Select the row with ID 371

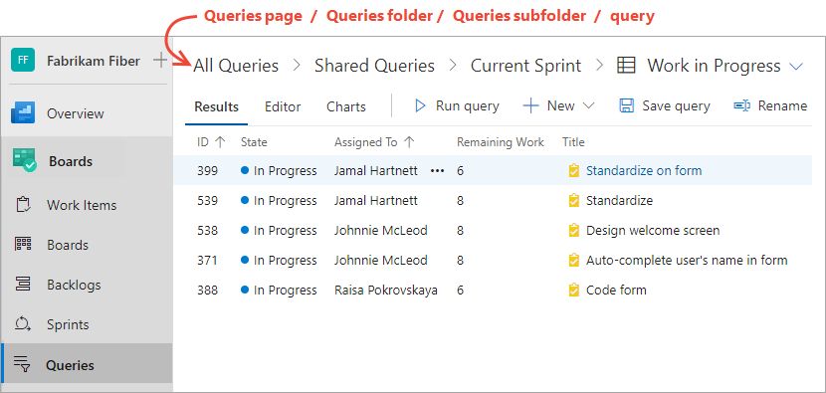pyautogui.click(x=493, y=261)
